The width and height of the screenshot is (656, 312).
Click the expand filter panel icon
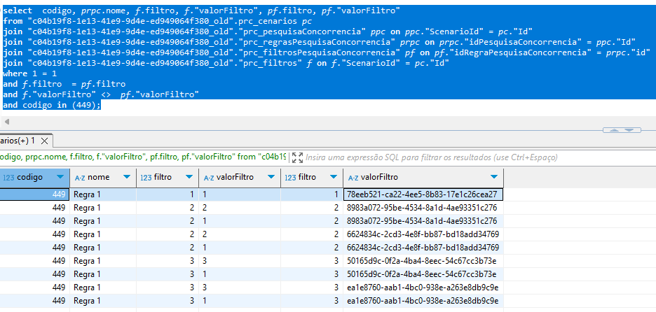[296, 157]
